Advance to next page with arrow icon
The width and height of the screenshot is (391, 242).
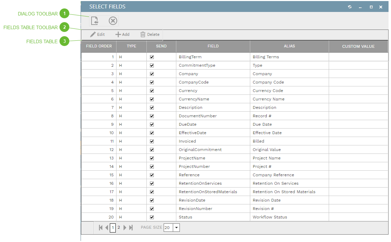pyautogui.click(x=125, y=227)
